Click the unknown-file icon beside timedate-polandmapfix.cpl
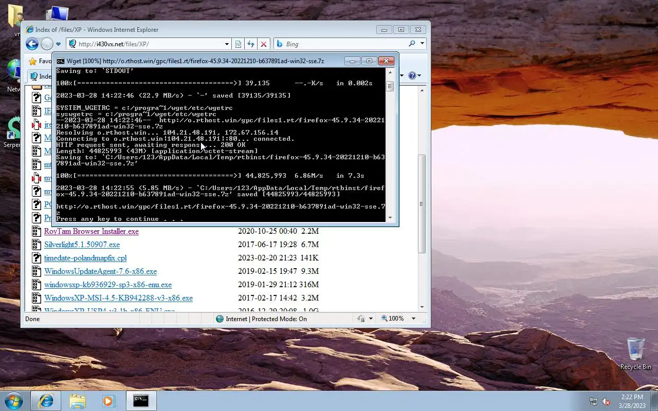The height and width of the screenshot is (411, 658). [36, 258]
